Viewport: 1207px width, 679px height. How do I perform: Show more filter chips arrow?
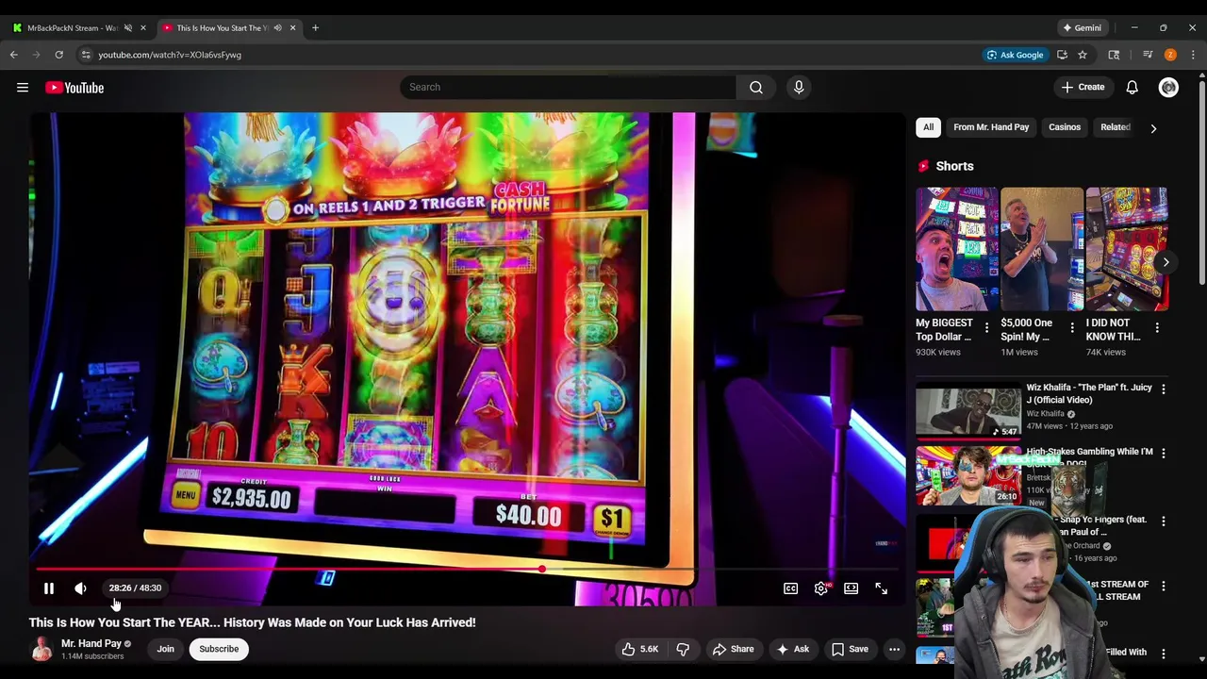[x=1153, y=128]
